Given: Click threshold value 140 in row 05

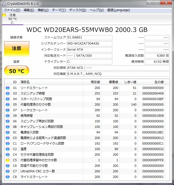Looking at the screenshot, I should coord(134,105).
